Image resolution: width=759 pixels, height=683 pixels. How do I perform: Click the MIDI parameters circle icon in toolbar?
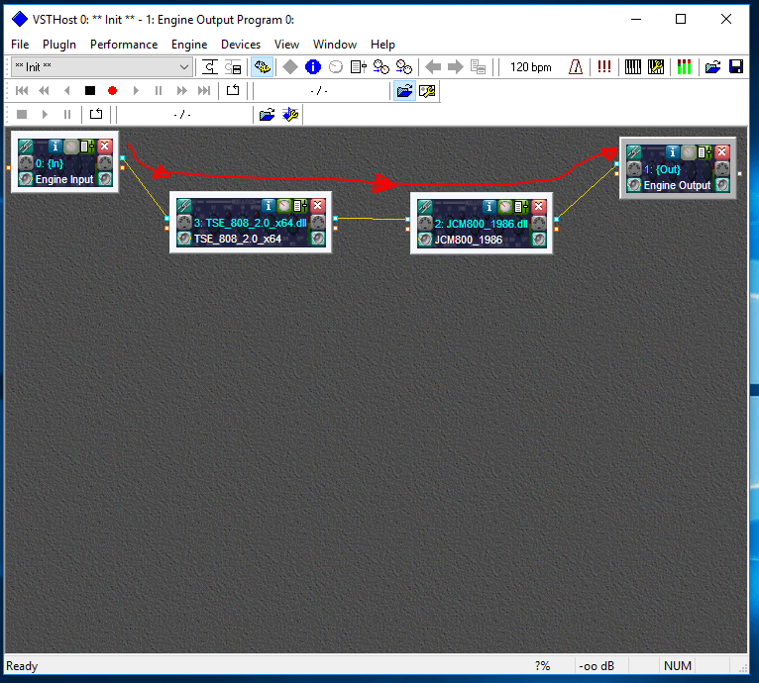[x=336, y=66]
